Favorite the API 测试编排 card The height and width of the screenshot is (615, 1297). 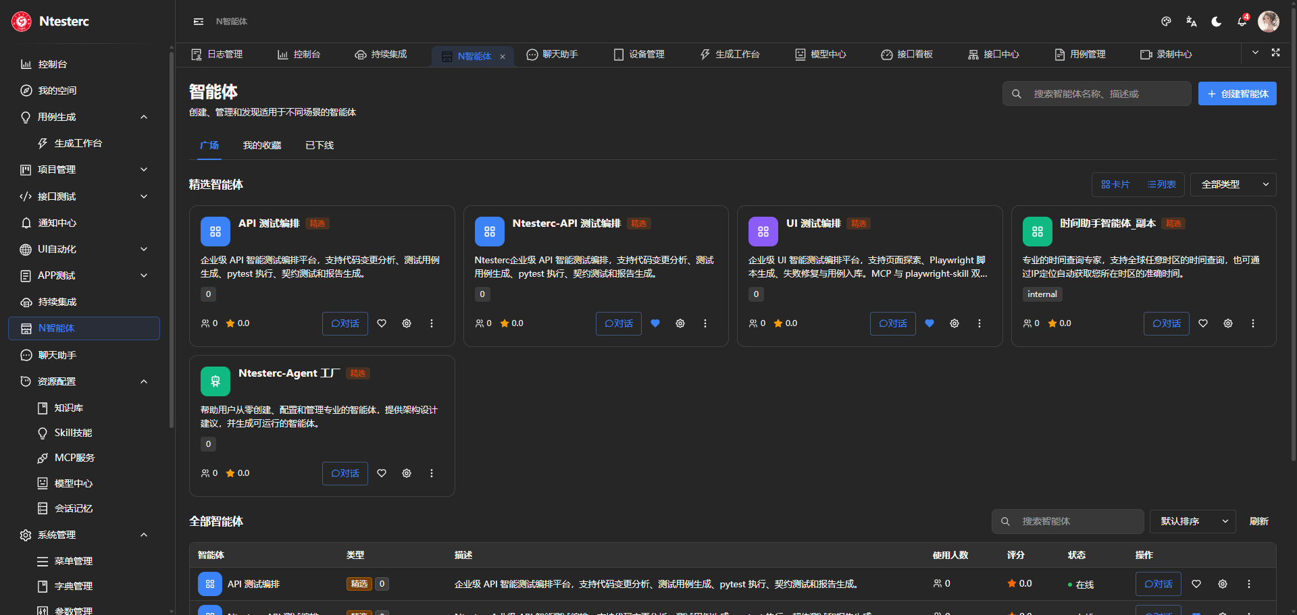pos(382,323)
